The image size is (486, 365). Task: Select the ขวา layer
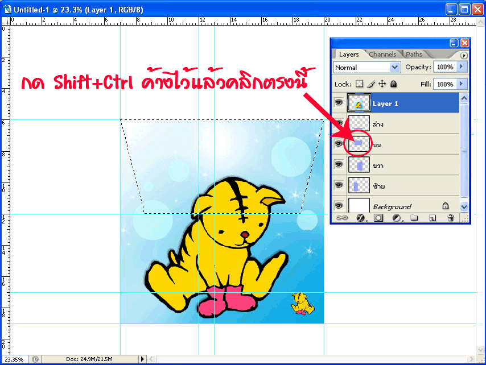(x=396, y=164)
